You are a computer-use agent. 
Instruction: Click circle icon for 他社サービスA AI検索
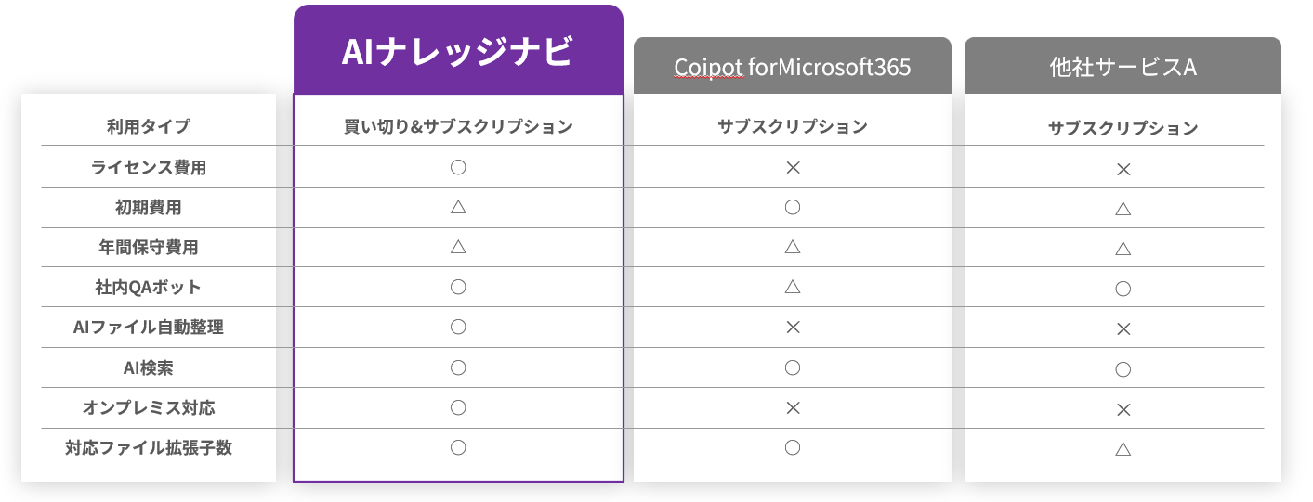(1123, 369)
